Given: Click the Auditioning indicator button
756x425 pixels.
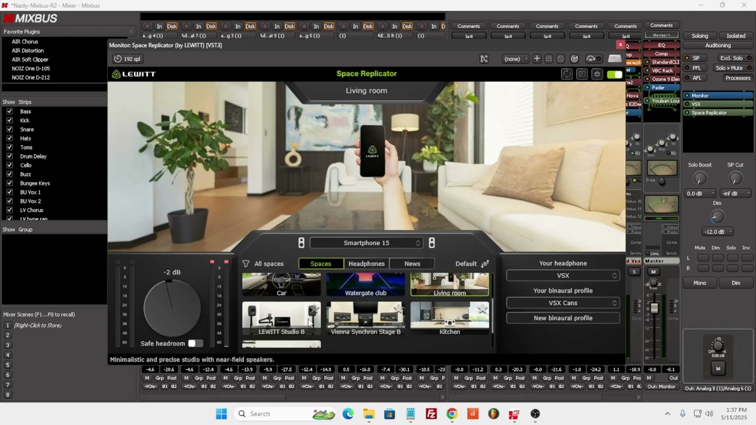Looking at the screenshot, I should (718, 45).
